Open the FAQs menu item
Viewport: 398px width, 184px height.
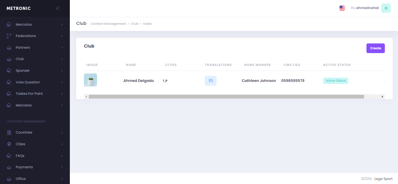click(20, 156)
